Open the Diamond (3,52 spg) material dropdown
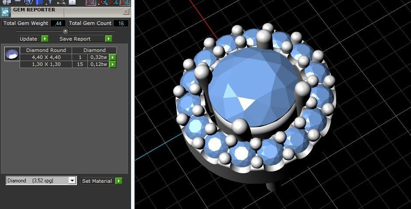The width and height of the screenshot is (411, 209). [72, 181]
